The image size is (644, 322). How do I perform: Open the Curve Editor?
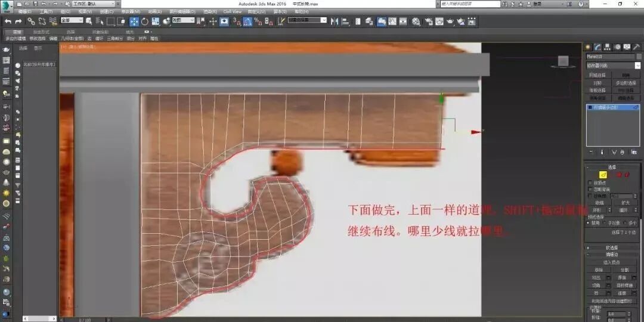[392, 21]
